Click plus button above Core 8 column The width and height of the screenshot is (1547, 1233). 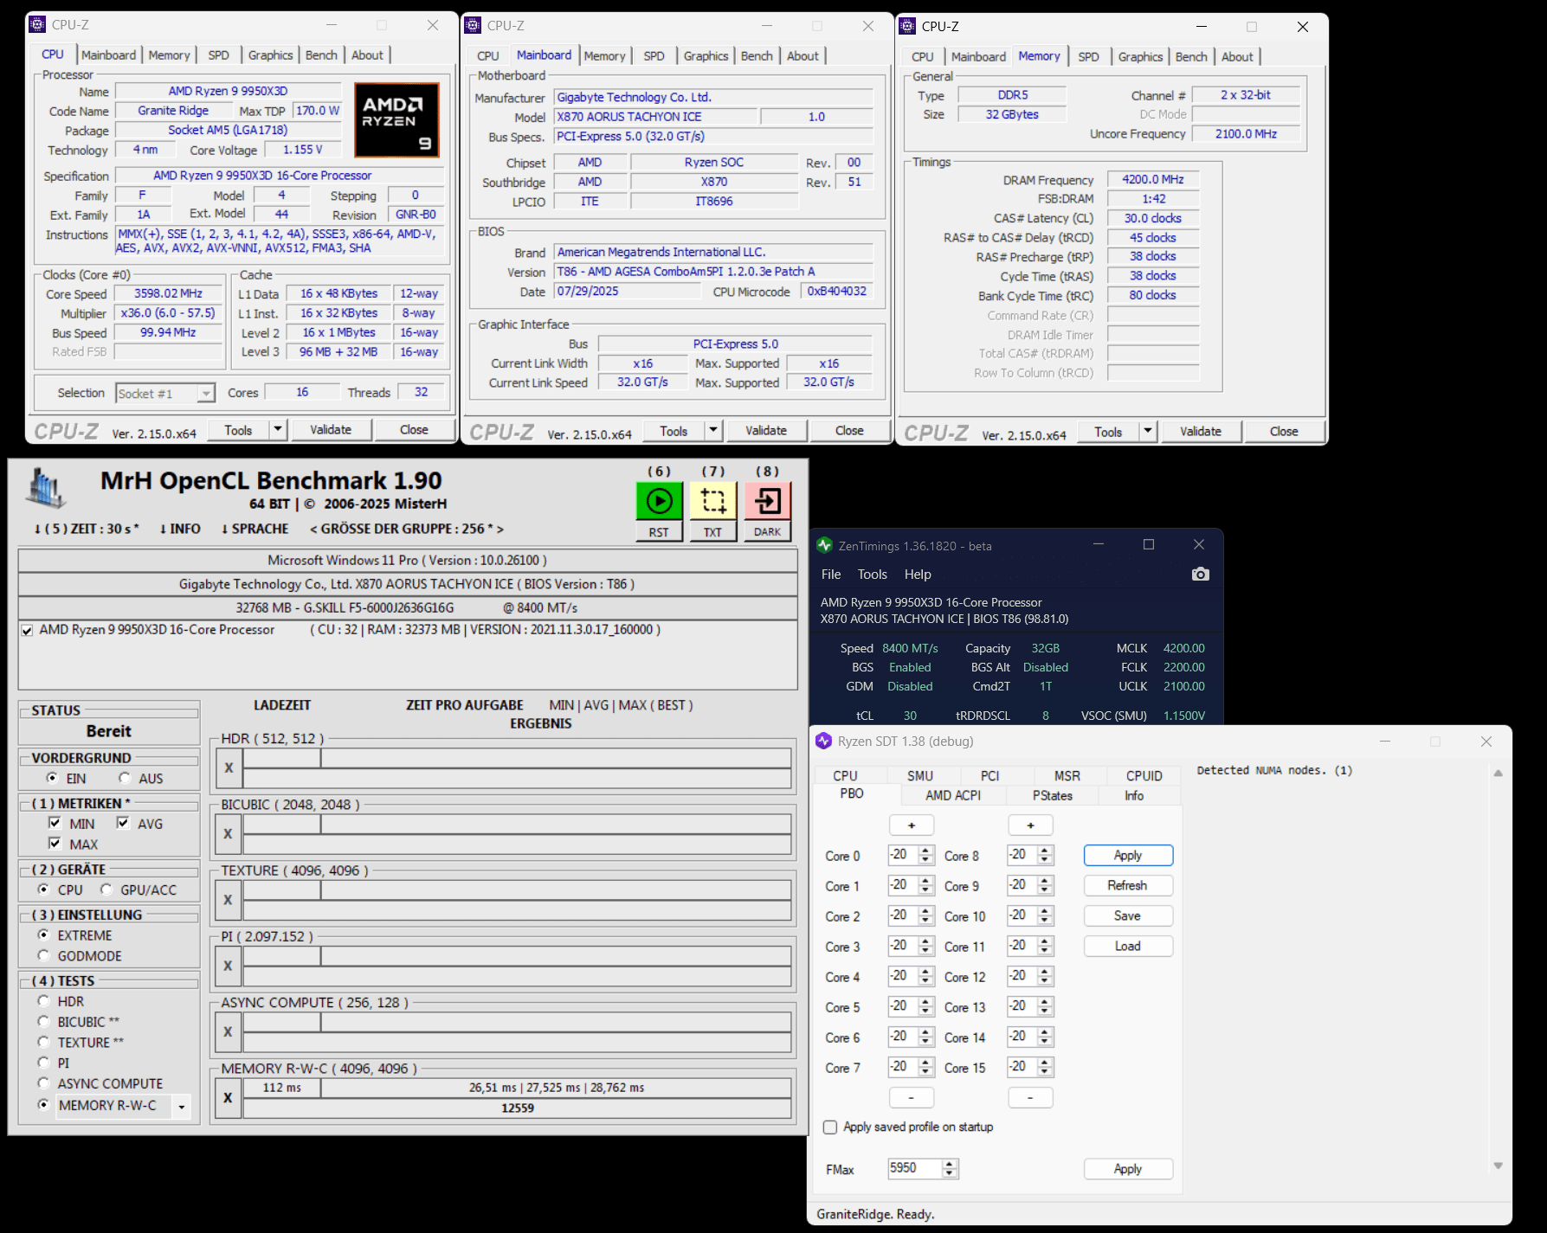[x=1031, y=825]
